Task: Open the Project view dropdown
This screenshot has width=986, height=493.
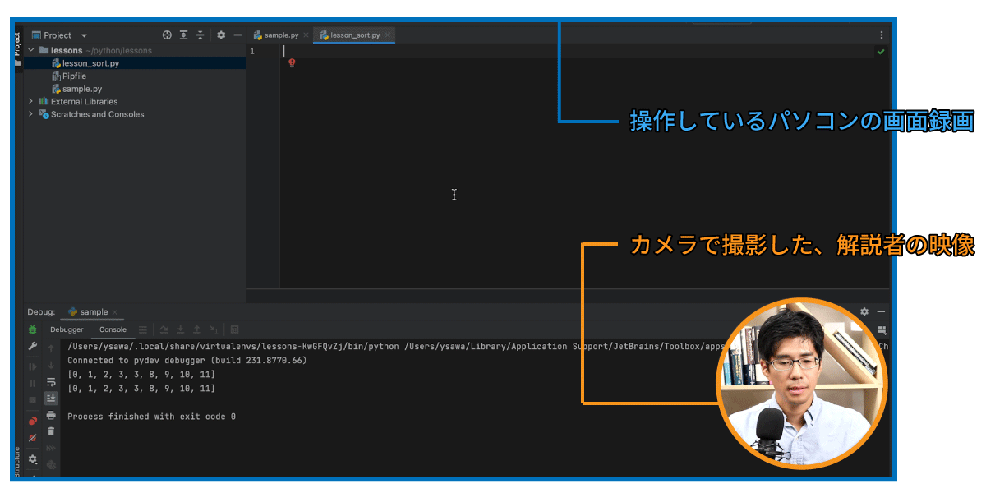Action: click(x=84, y=35)
